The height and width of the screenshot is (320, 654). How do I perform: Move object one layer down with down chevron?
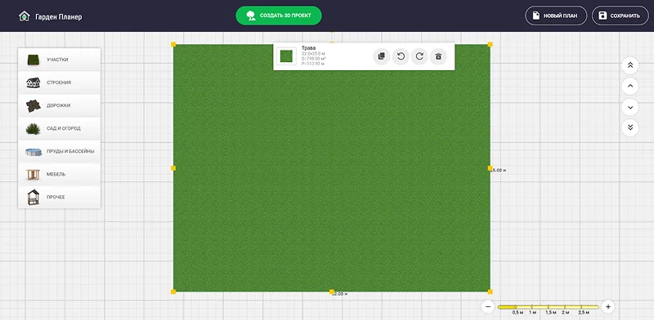click(630, 107)
